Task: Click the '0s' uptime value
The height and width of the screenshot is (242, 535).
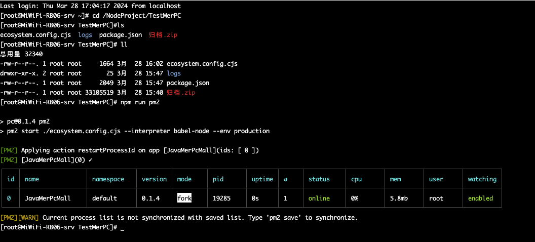Action: (255, 198)
